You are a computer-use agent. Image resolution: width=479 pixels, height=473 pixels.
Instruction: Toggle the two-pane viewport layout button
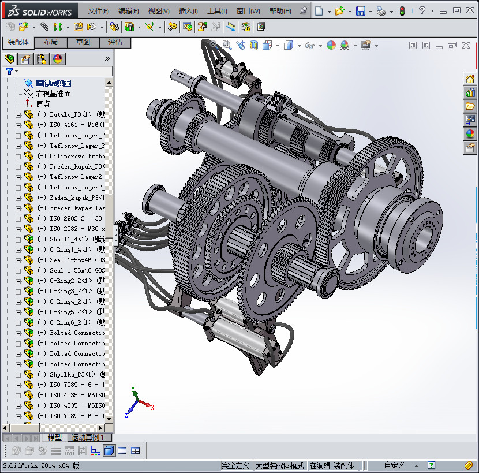coord(122,450)
